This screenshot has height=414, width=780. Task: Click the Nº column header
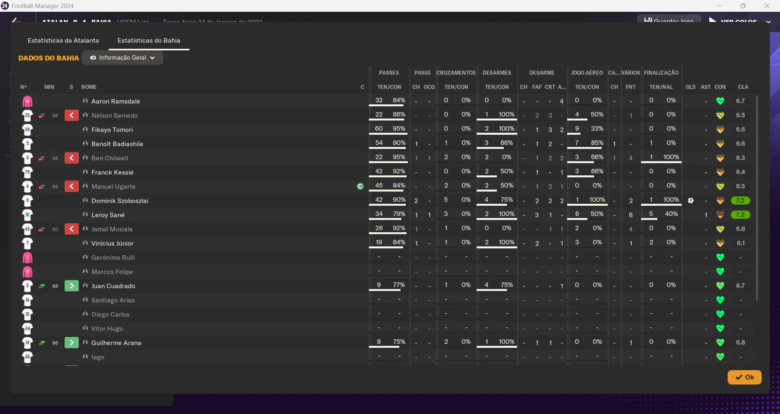24,87
